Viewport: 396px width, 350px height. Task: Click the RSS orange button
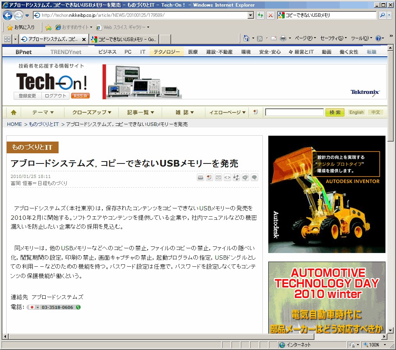click(x=80, y=96)
